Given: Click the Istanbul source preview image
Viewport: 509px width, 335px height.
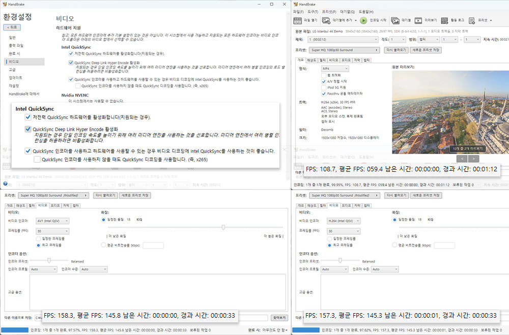Looking at the screenshot, I should coord(450,112).
